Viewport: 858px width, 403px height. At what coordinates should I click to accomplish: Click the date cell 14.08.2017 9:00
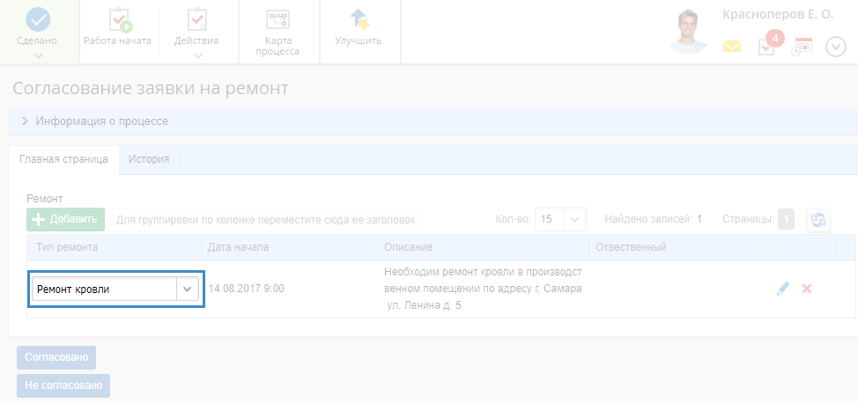click(x=247, y=289)
